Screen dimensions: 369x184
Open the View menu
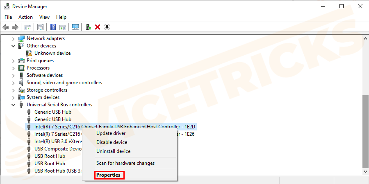coord(44,17)
